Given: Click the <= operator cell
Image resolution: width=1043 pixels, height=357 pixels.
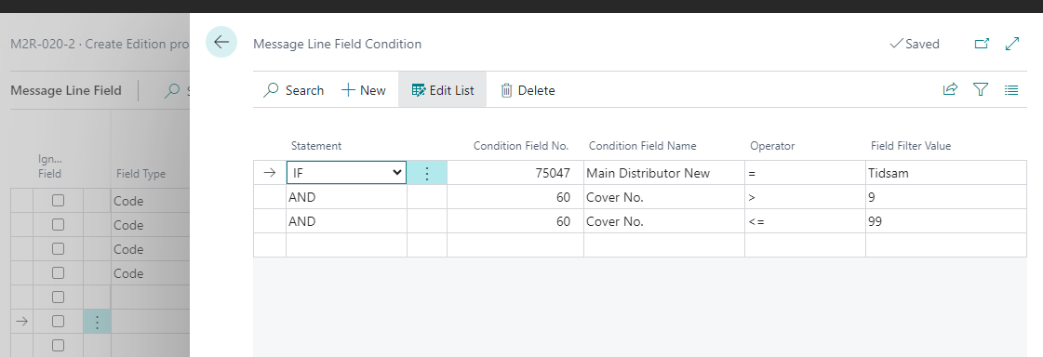Looking at the screenshot, I should [x=805, y=221].
